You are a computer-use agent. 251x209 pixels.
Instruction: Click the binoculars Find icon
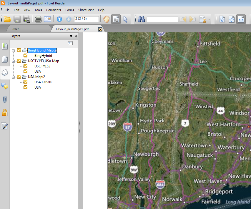142,19
